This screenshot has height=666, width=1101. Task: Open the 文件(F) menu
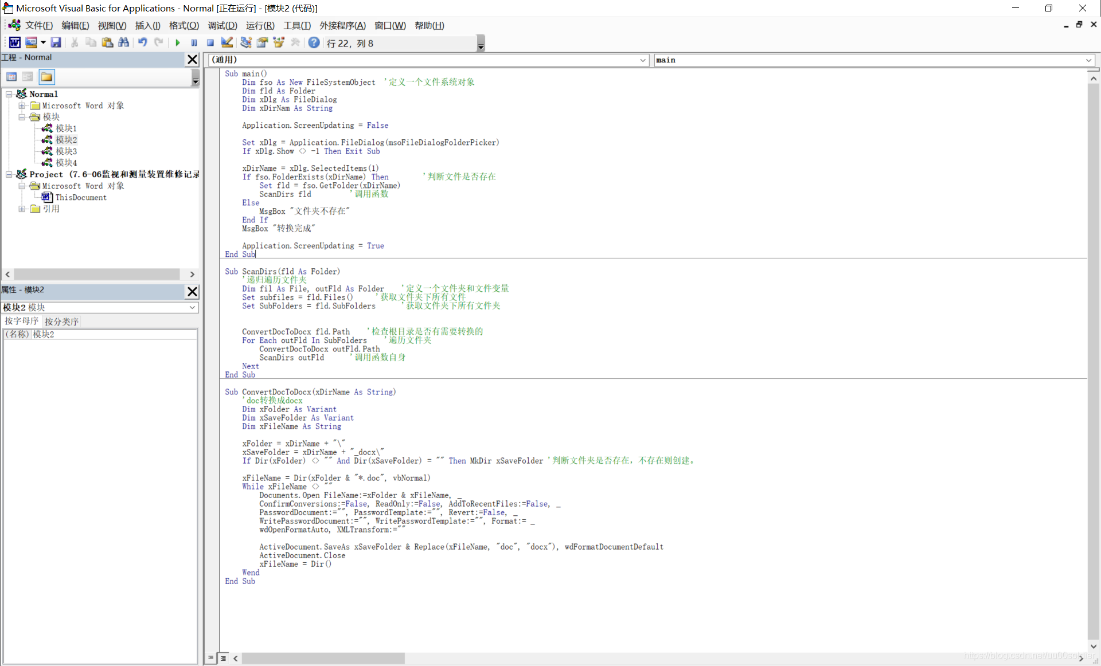tap(38, 26)
